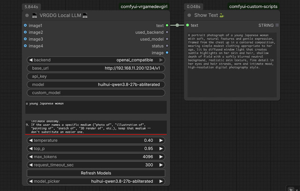Decrease request_timeout_sec with left arrow

30,165
